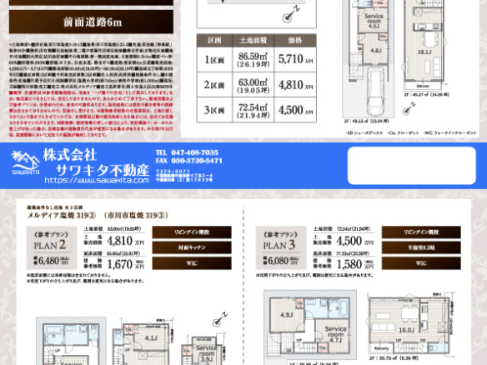The width and height of the screenshot is (487, 365).
Task: Click the 4.1J room label
Action: point(151,337)
